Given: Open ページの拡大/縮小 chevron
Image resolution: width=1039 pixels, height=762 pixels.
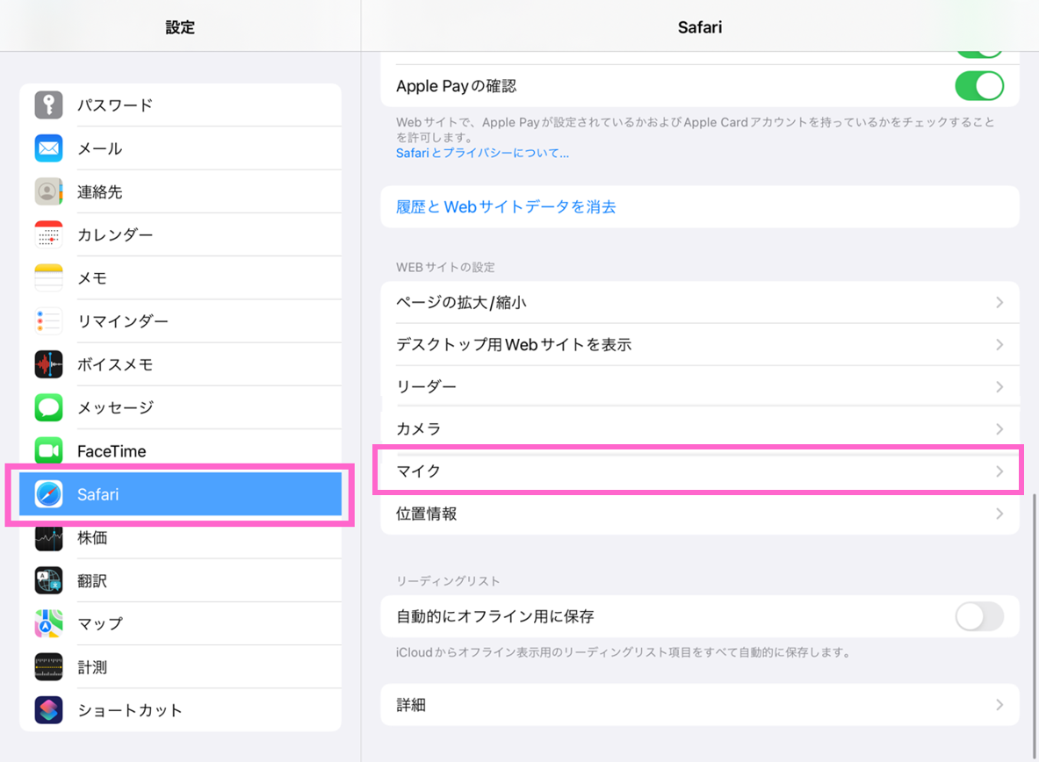Looking at the screenshot, I should pos(999,303).
